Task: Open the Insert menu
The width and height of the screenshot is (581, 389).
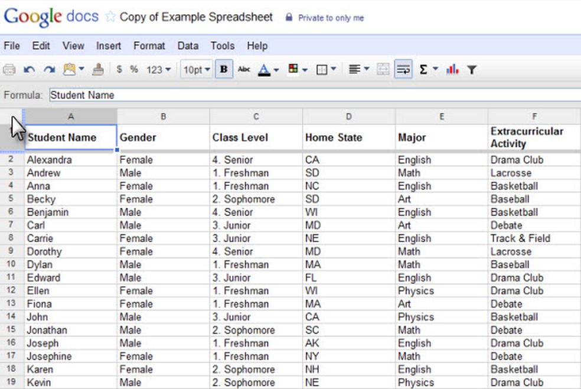Action: pos(108,46)
